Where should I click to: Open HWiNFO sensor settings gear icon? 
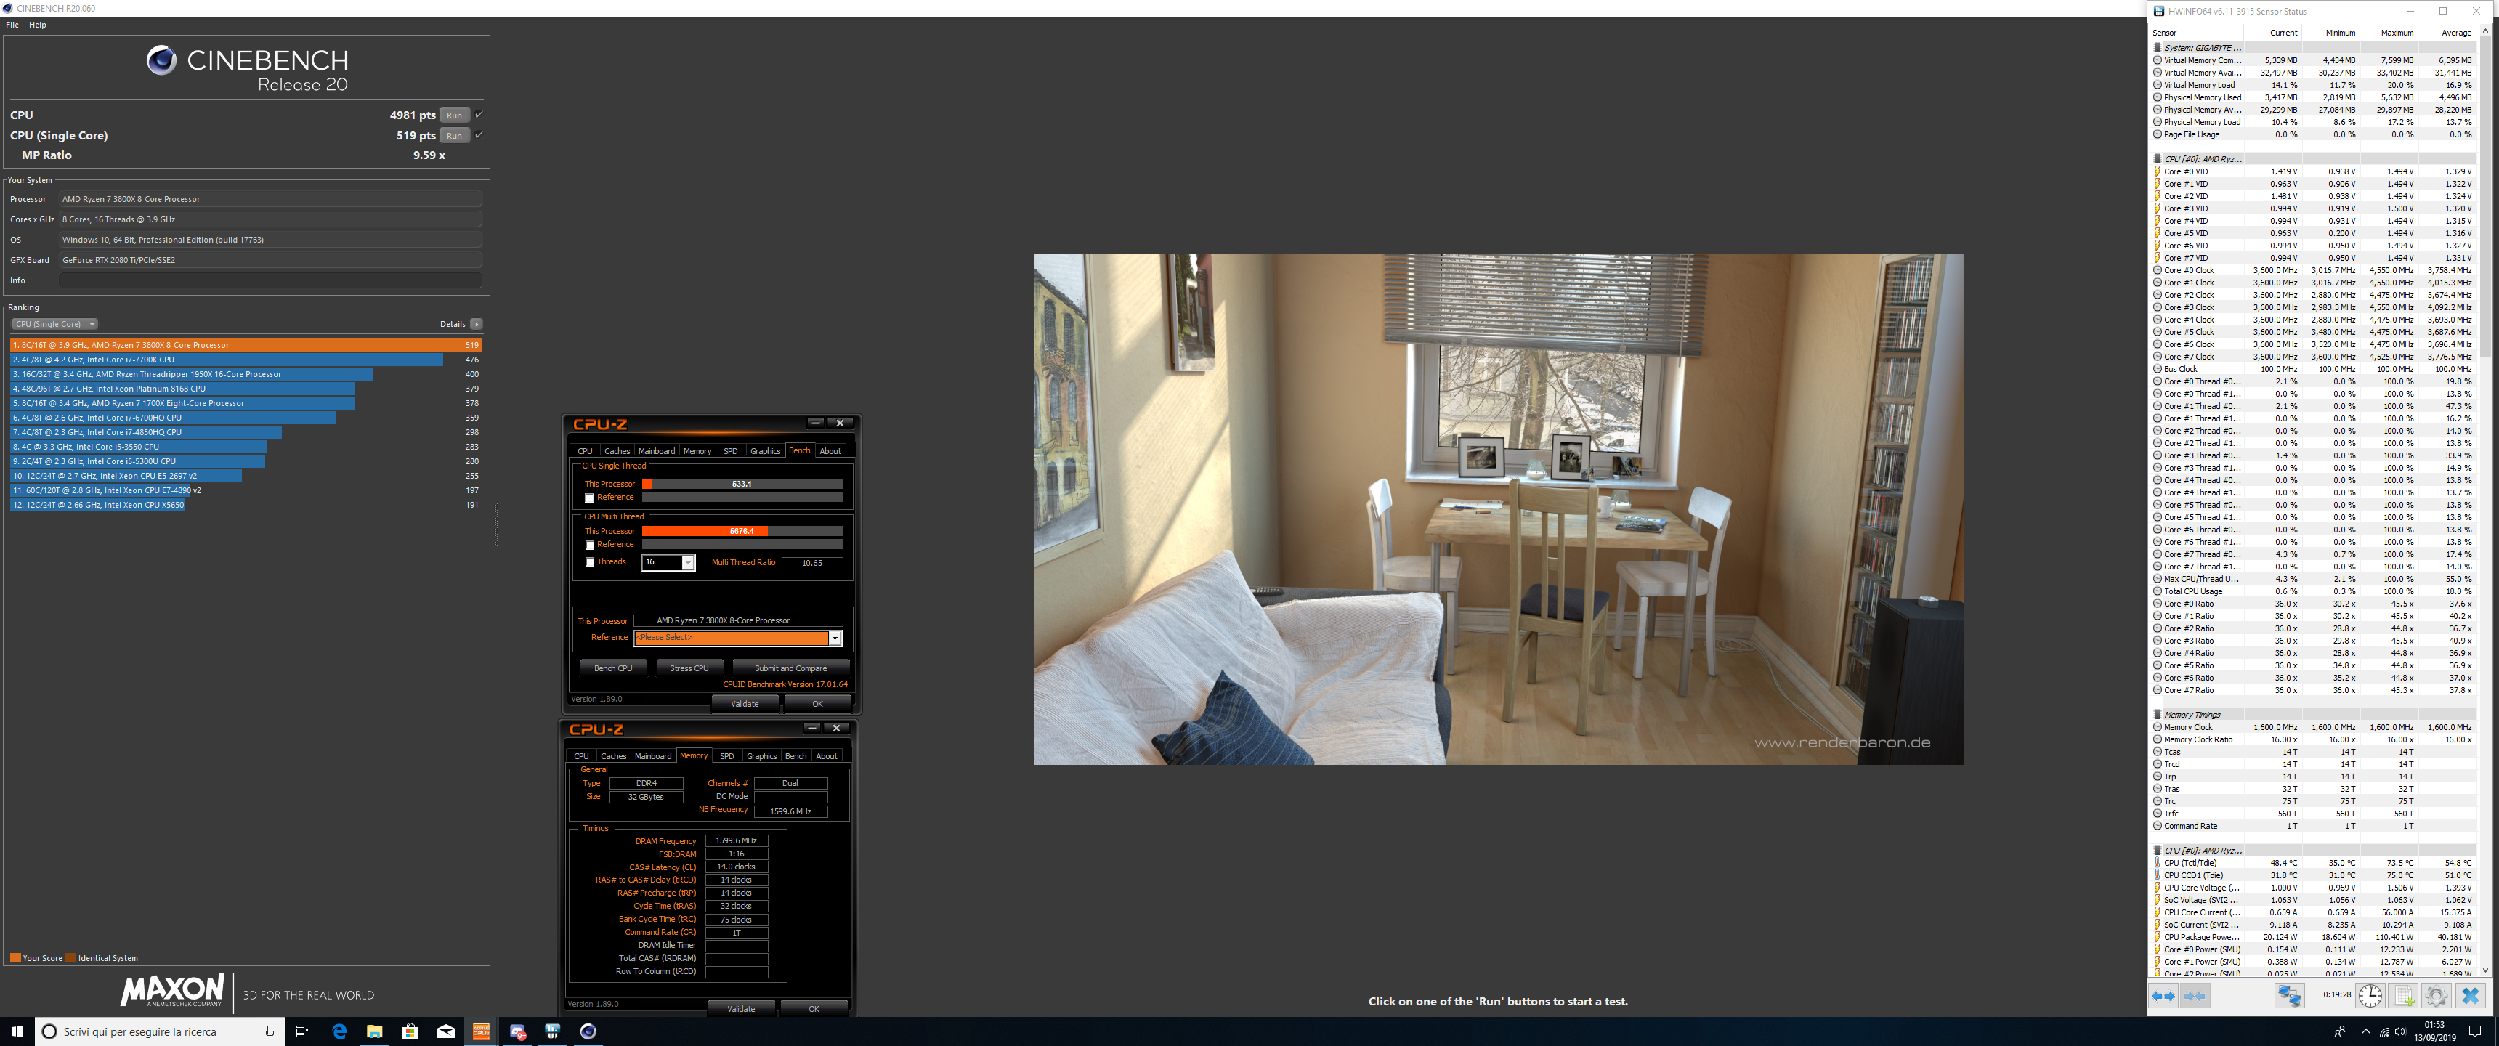point(2436,996)
